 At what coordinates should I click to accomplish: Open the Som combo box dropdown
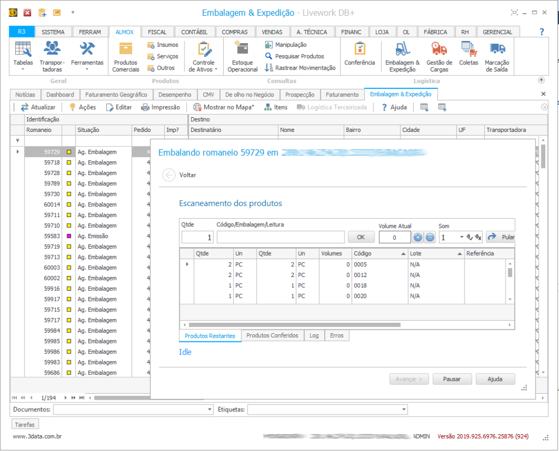click(461, 237)
